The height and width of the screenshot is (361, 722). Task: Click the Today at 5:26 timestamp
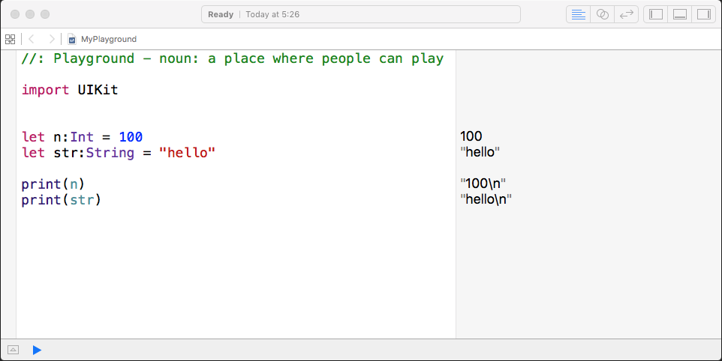[x=272, y=14]
